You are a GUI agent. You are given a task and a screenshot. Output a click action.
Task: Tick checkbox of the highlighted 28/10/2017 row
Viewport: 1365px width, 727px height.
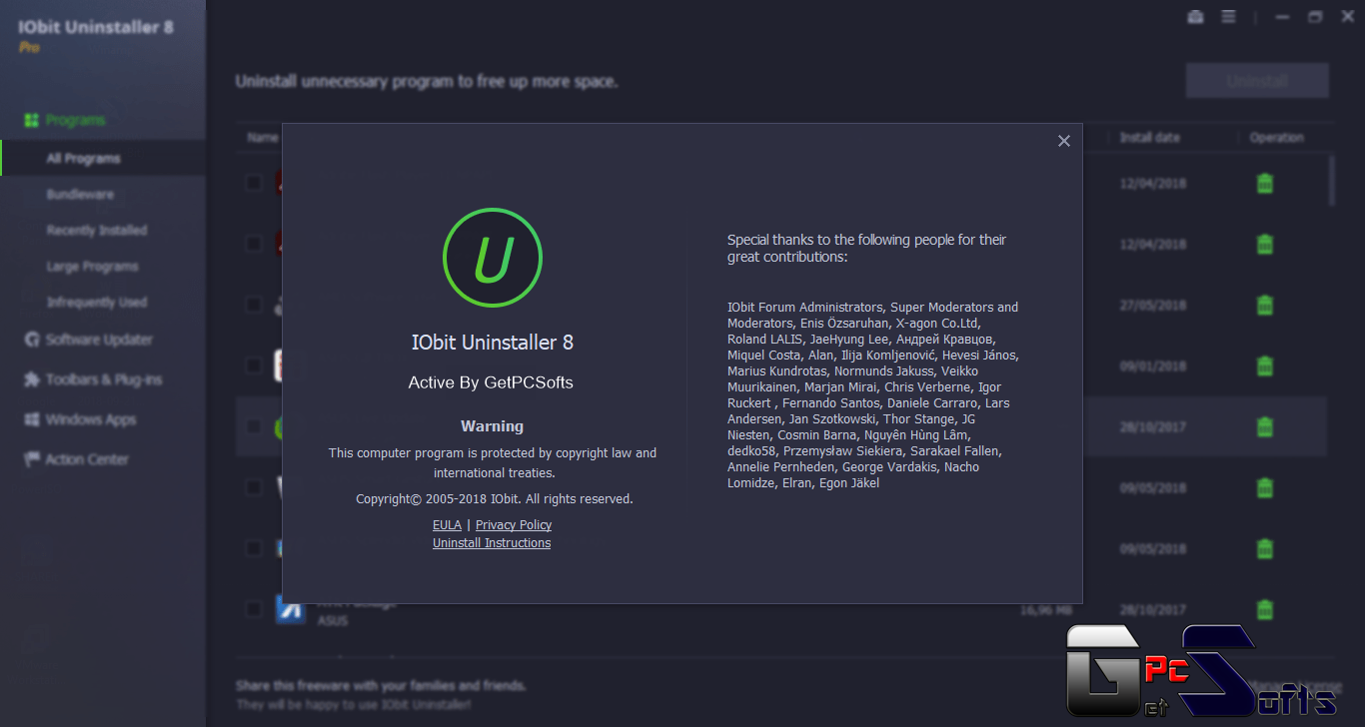click(254, 426)
